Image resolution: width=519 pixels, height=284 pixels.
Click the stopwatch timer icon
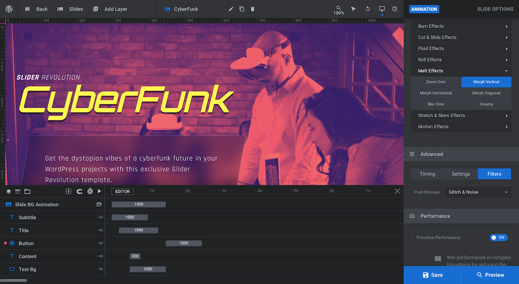90,191
